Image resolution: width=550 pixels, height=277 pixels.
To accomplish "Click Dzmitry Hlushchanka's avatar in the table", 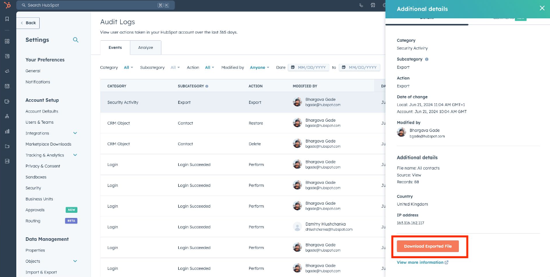I will tap(297, 227).
